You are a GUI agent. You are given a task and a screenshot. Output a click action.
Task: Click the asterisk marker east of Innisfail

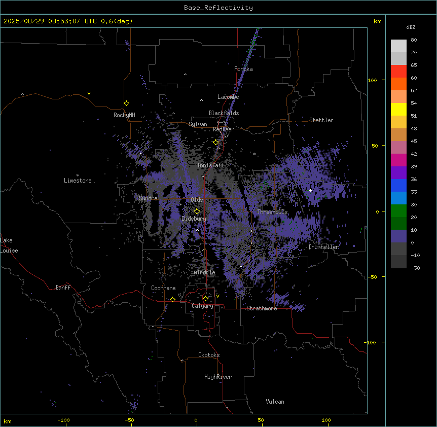pos(254,154)
